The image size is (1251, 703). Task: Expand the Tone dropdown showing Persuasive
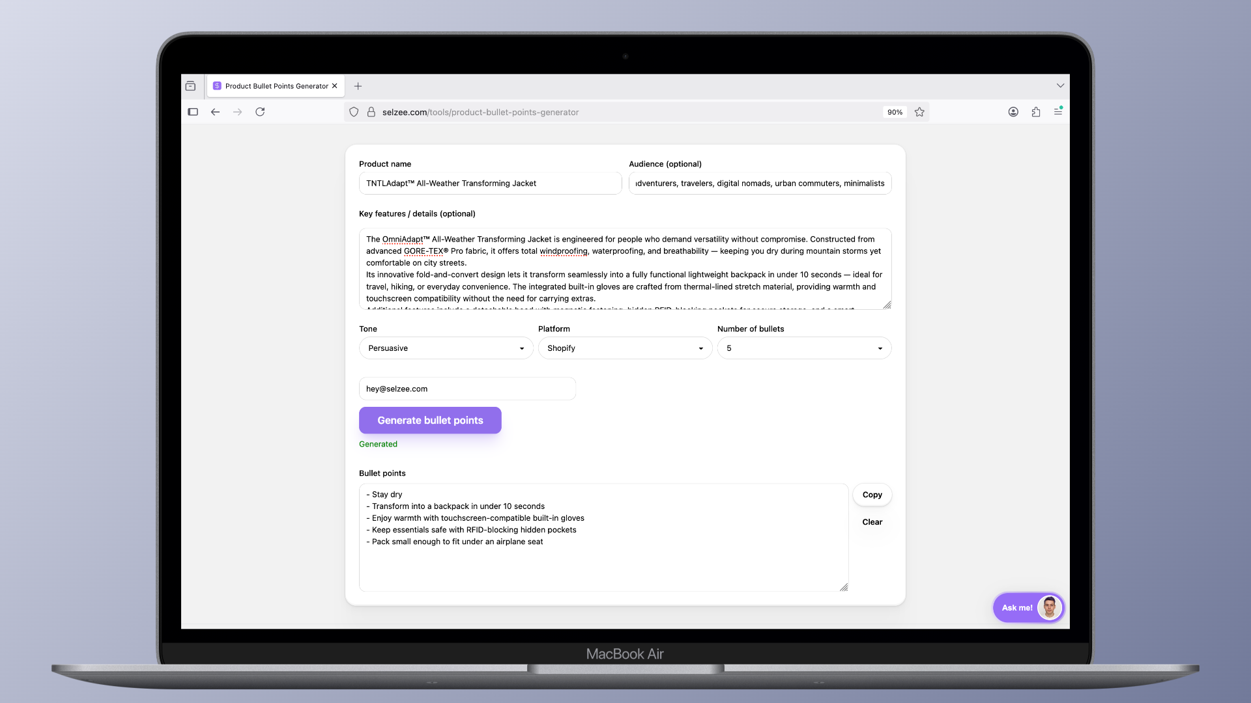coord(446,348)
